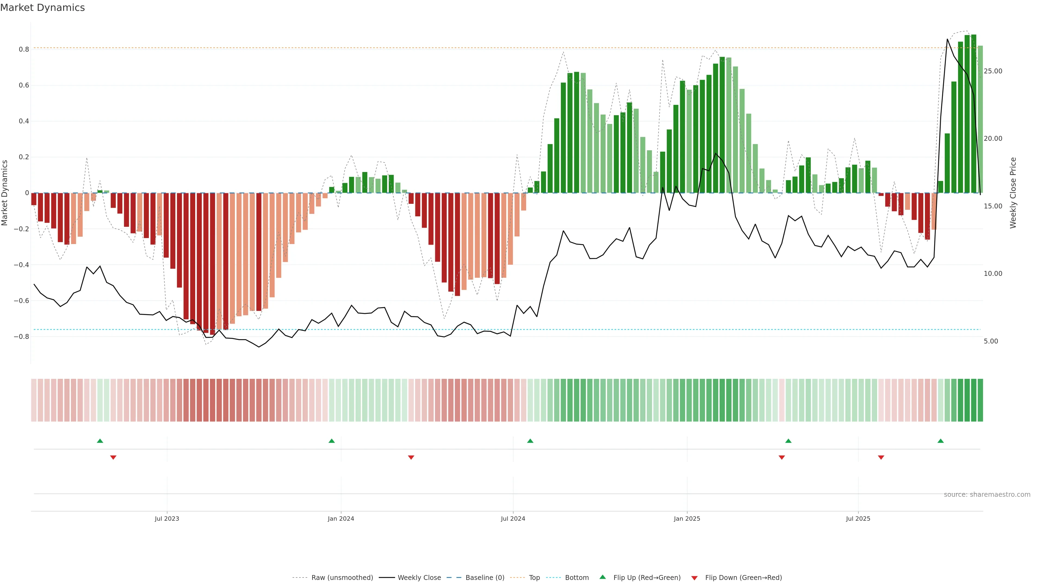Click the Flip Up triangle just after Jul 2024

(x=530, y=441)
